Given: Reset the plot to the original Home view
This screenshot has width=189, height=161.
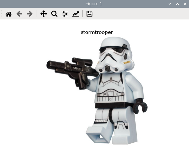Looking at the screenshot, I should pyautogui.click(x=9, y=14).
